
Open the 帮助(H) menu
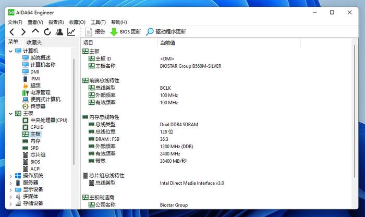click(x=119, y=22)
